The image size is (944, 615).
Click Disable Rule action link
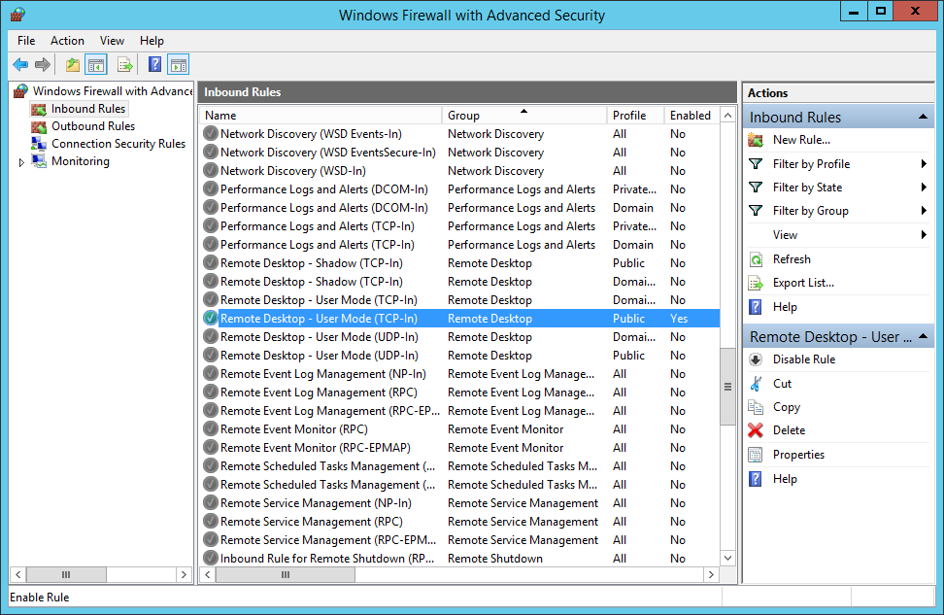tap(804, 359)
